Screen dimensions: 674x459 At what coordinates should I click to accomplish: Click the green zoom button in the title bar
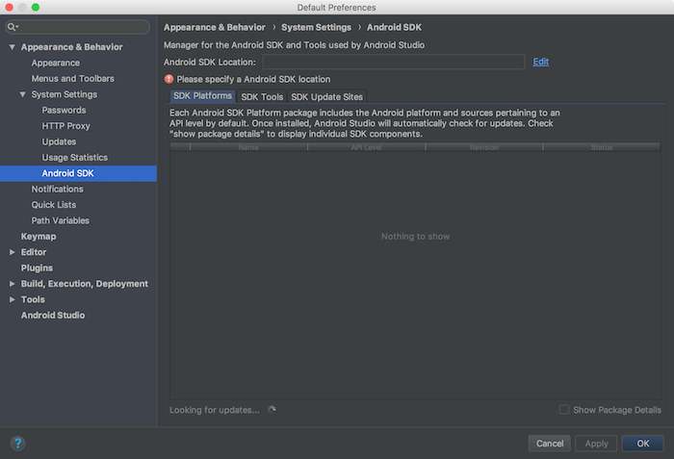(x=36, y=7)
